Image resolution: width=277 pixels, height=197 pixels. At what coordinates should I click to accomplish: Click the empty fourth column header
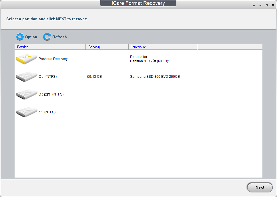[x=230, y=47]
